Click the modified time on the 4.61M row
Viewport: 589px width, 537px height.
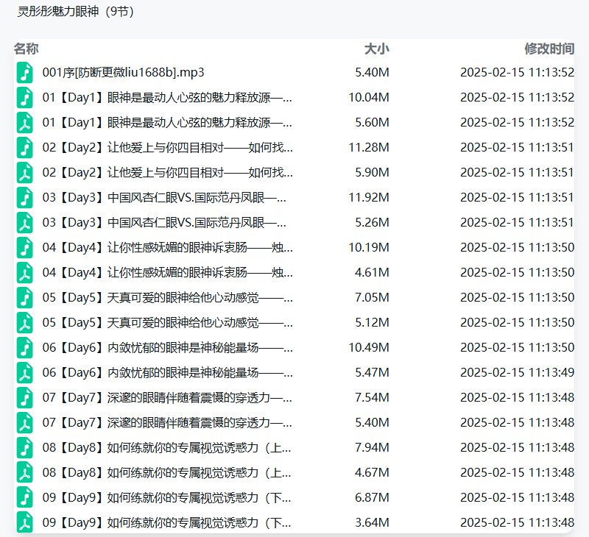[x=518, y=273]
